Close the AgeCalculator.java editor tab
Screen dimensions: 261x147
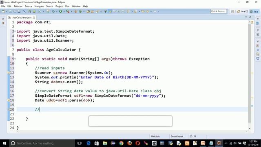point(34,18)
